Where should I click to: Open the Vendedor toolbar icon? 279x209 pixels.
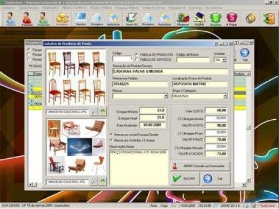44,19
